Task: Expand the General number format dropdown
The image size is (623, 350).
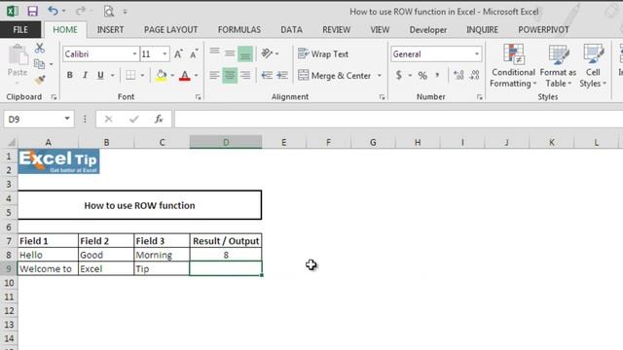Action: pos(477,54)
